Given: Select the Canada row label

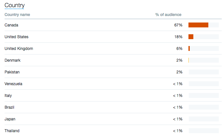Looking at the screenshot, I should click(x=11, y=25).
